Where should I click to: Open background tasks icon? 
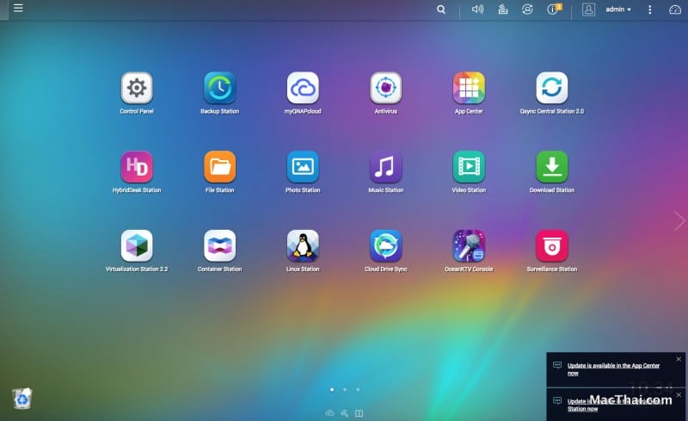503,9
